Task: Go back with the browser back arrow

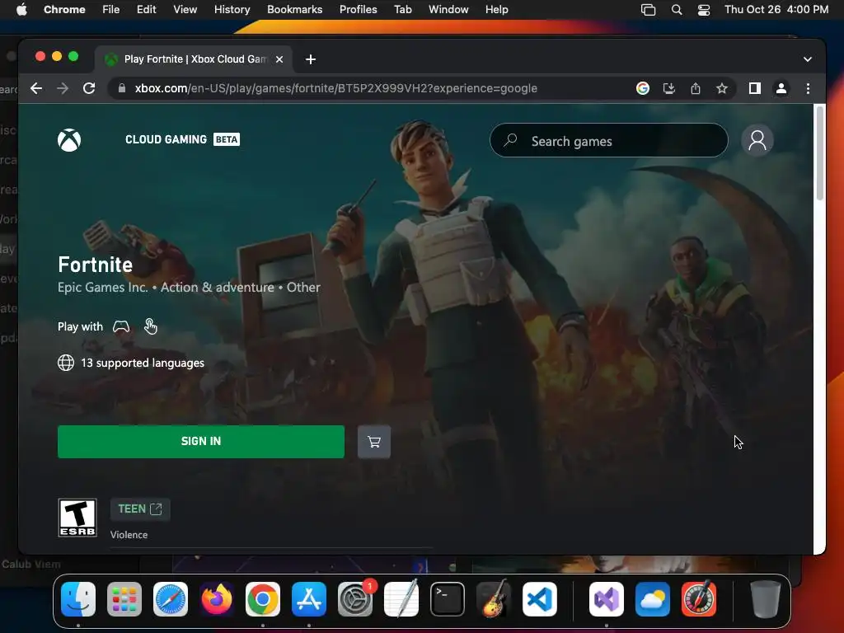Action: tap(36, 88)
